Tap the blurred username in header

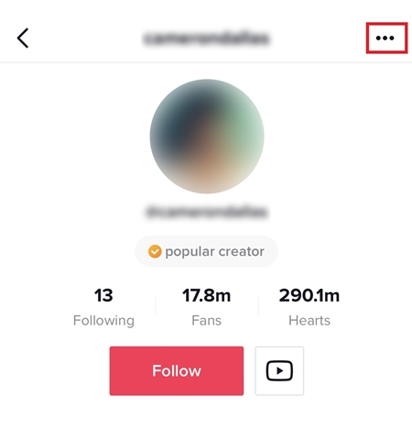click(207, 38)
